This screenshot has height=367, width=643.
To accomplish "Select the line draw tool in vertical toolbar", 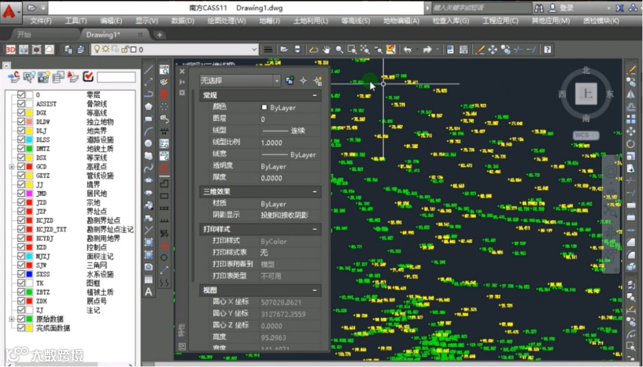I will 148,69.
